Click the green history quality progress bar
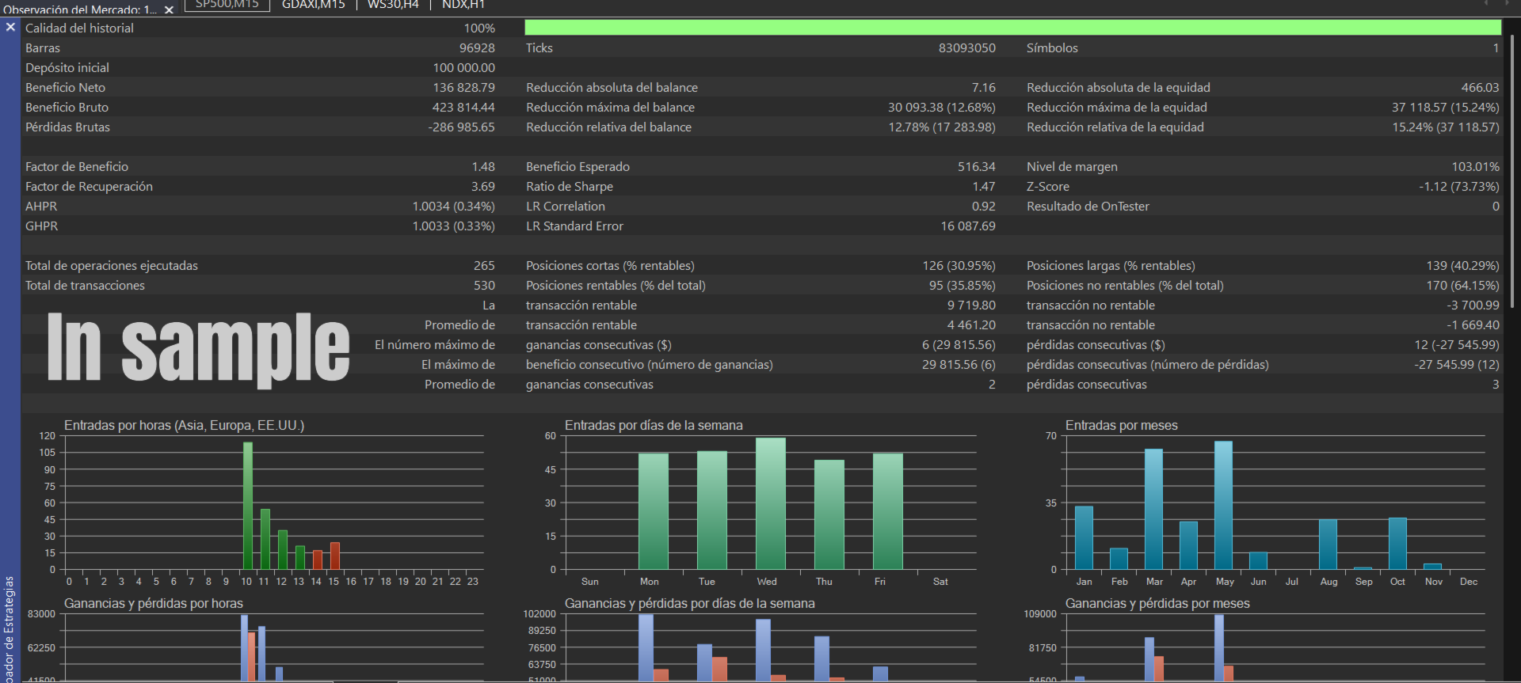This screenshot has height=683, width=1521. point(1012,28)
